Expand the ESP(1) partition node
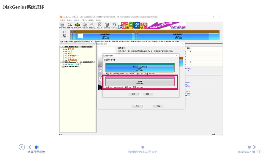 coord(64,51)
